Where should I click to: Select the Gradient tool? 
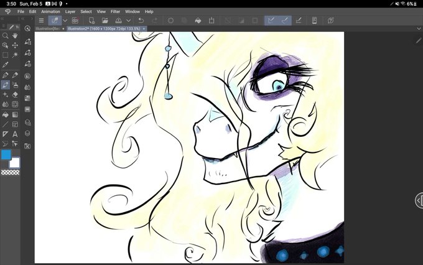(15, 114)
